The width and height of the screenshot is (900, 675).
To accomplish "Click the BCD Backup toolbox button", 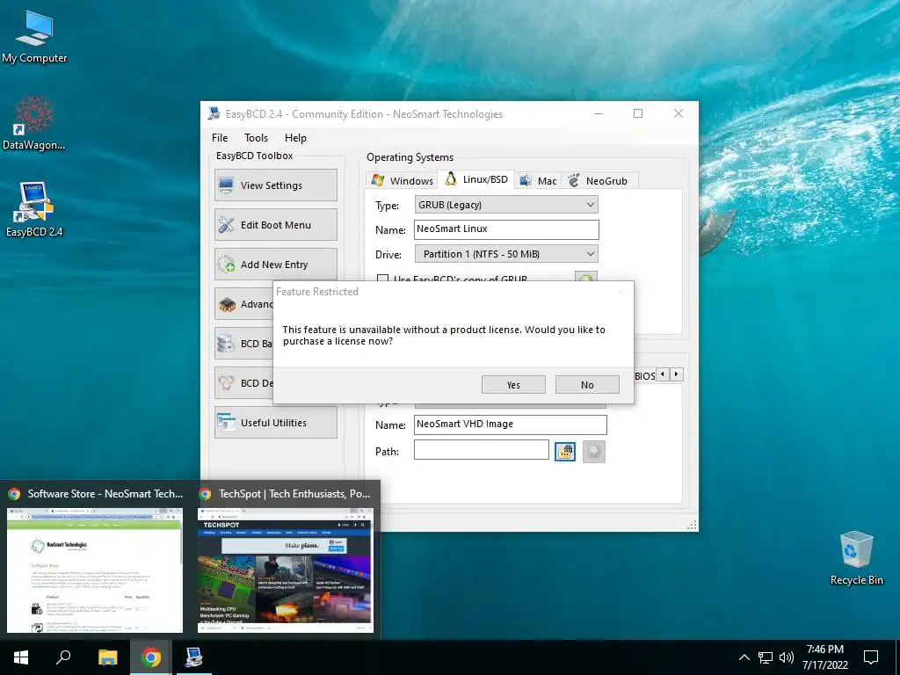I will (244, 344).
